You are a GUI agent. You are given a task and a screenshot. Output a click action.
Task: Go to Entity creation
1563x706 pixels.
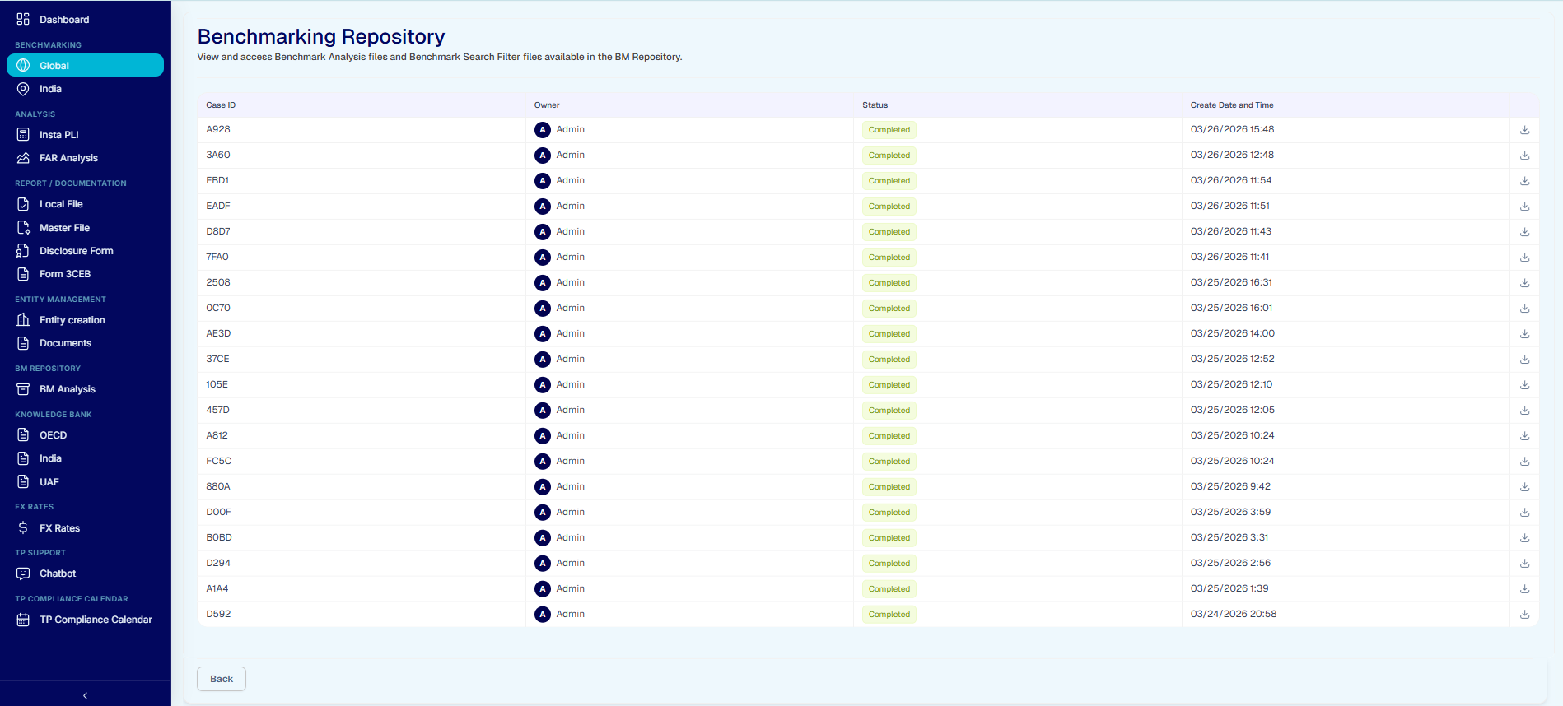85,320
